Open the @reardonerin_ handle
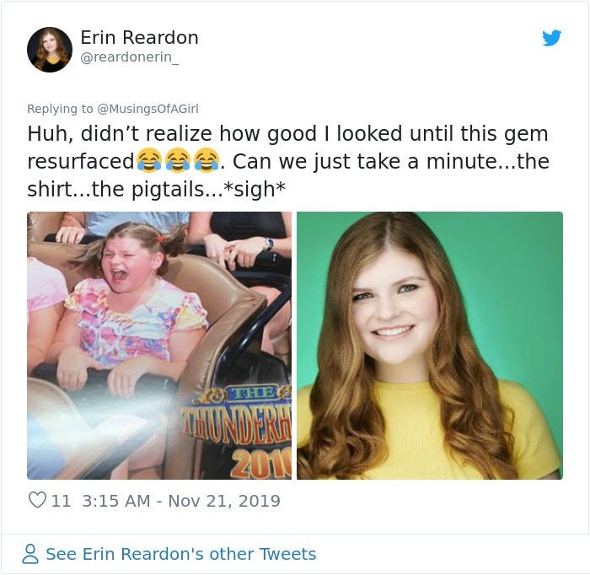590x575 pixels. pos(130,57)
